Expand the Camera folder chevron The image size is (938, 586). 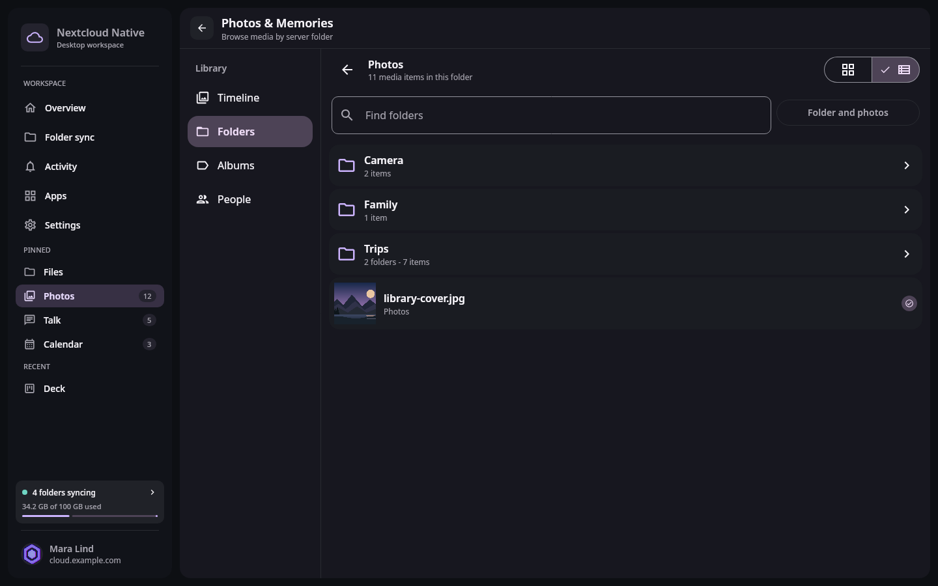(x=907, y=165)
